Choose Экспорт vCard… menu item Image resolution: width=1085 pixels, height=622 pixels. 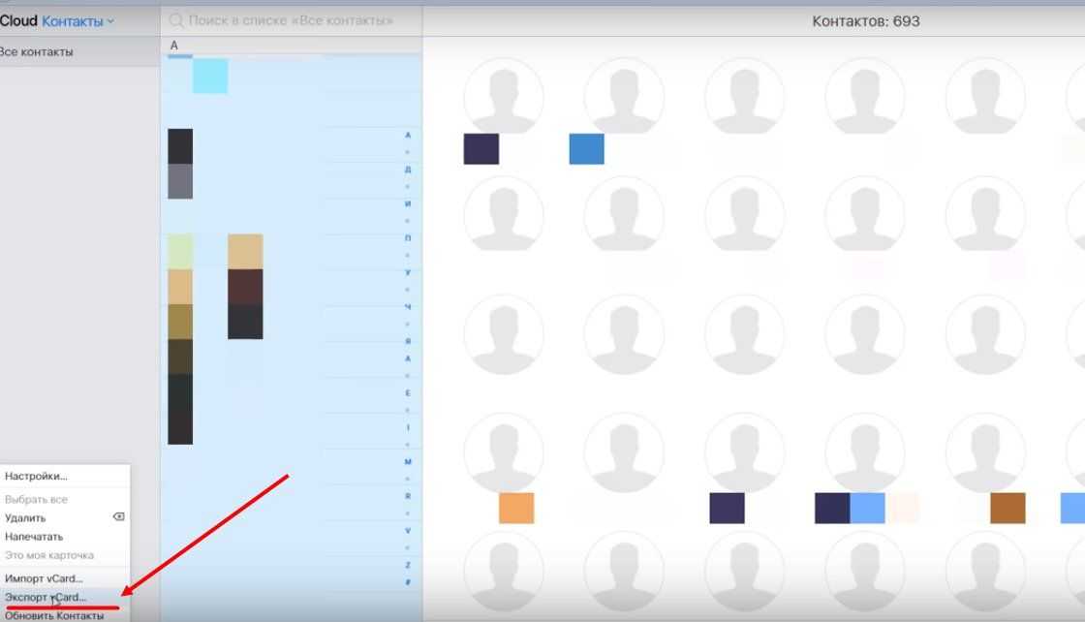pos(46,597)
